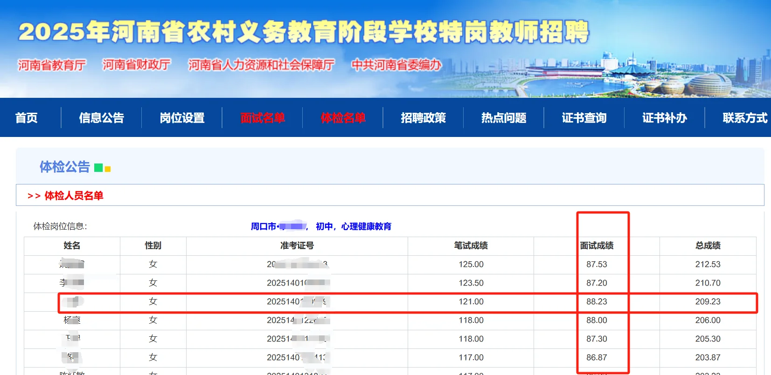The width and height of the screenshot is (771, 375).
Task: Click the 河南省财政厅 banner text
Action: click(137, 65)
